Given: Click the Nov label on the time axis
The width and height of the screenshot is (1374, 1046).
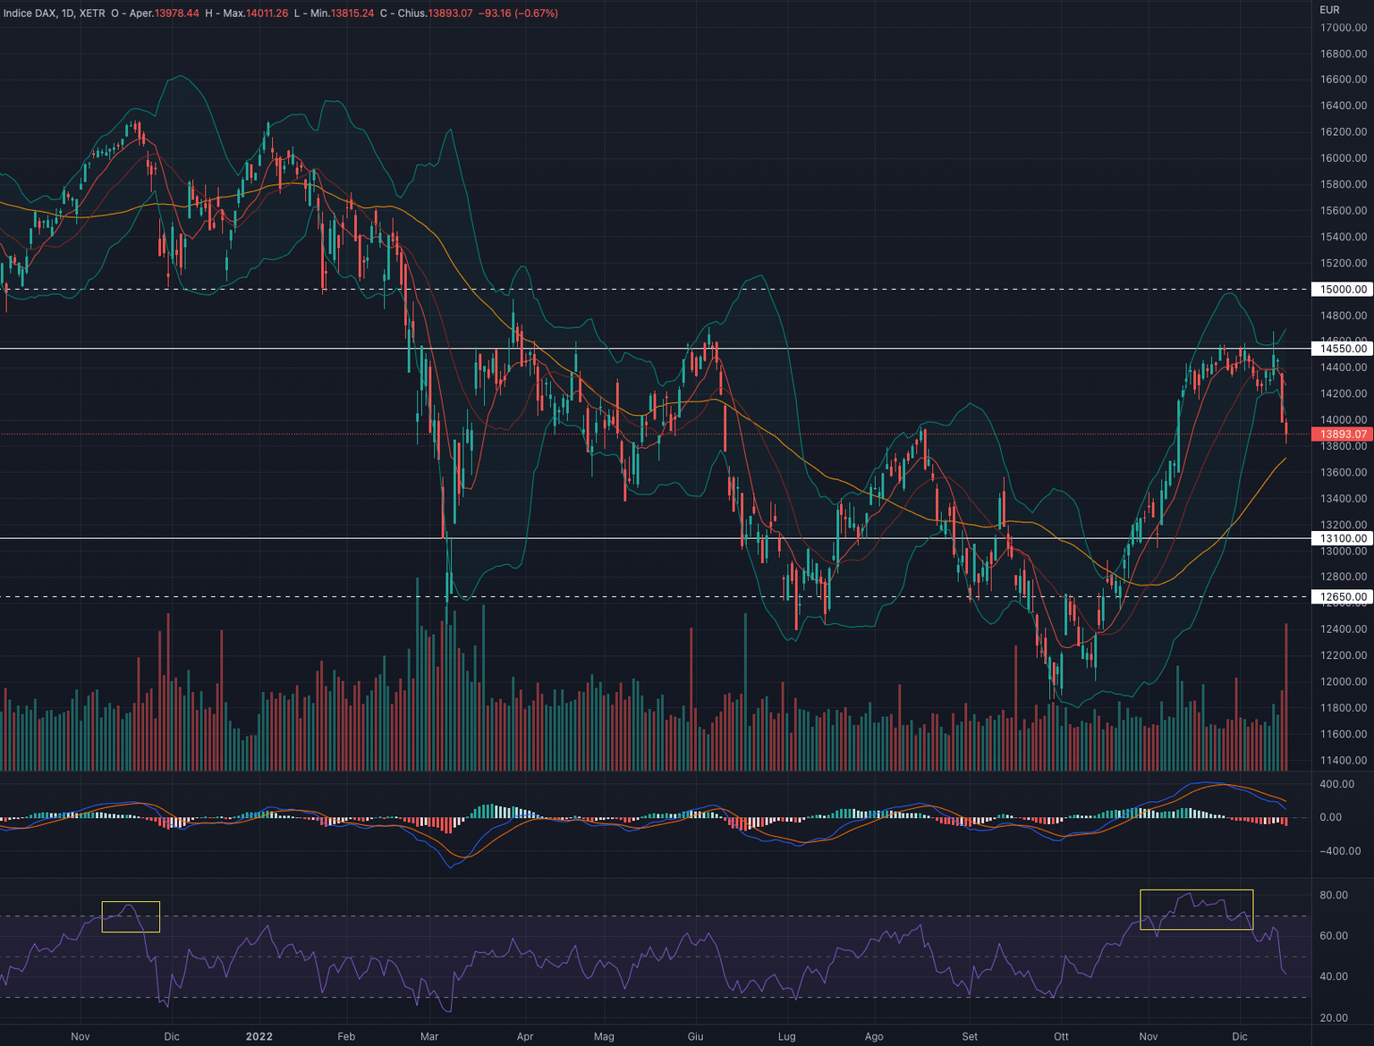Looking at the screenshot, I should 80,1036.
